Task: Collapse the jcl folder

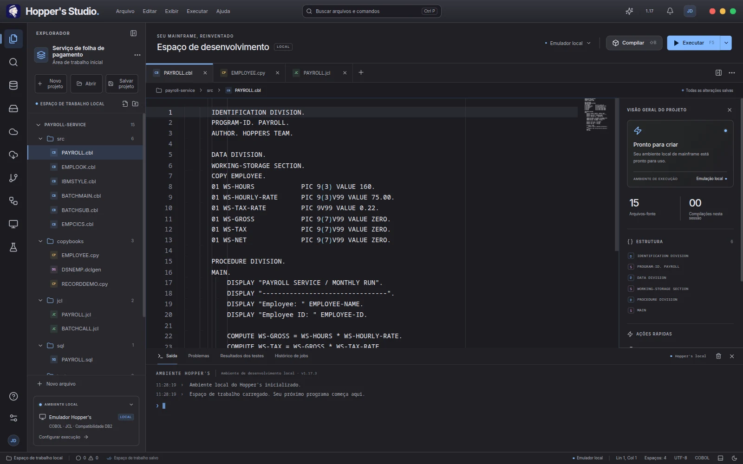Action: point(40,301)
